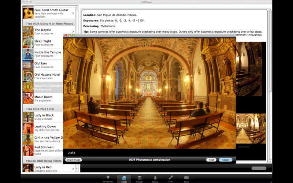Open the Sleep Tight list entry

(42, 43)
